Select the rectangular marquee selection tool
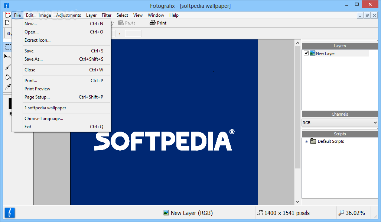Screen dimensions: 381x222 8,47
